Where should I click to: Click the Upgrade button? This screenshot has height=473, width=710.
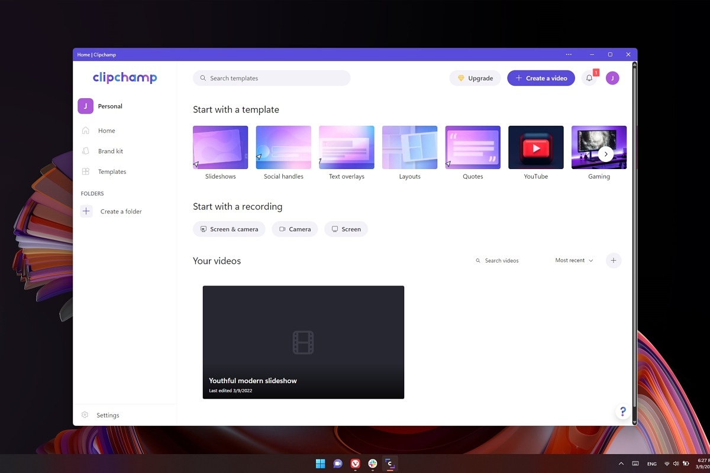[x=475, y=77]
